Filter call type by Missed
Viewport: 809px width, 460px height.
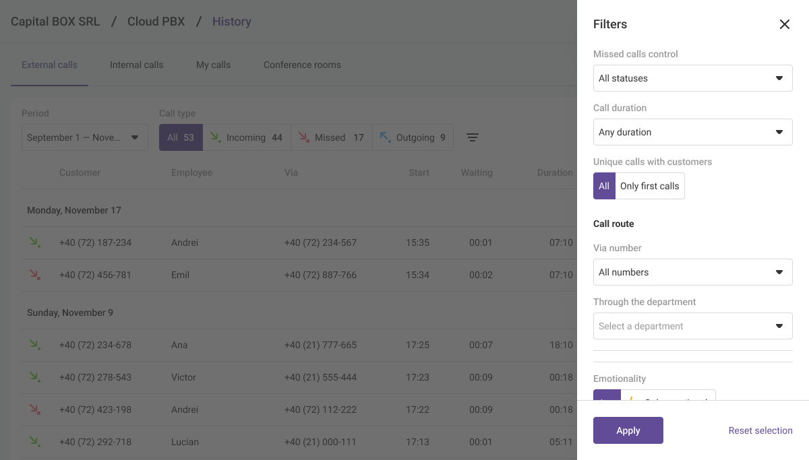point(331,137)
